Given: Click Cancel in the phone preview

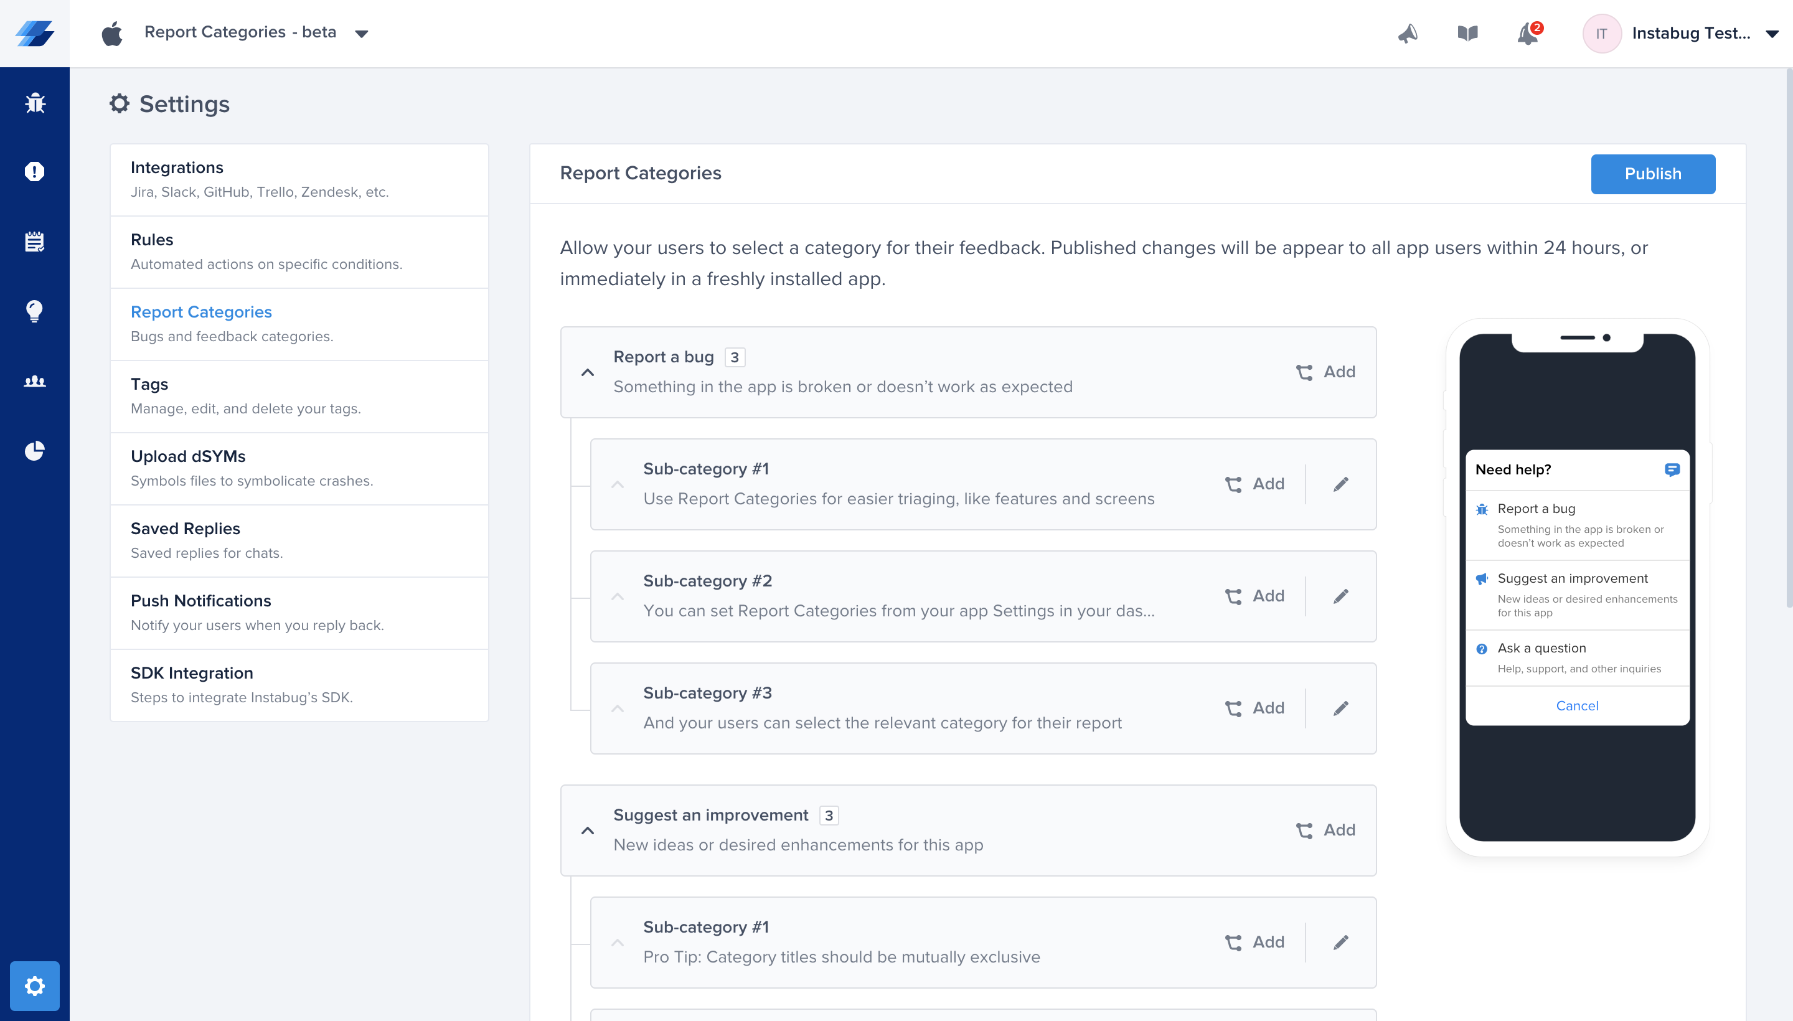Looking at the screenshot, I should coord(1576,705).
